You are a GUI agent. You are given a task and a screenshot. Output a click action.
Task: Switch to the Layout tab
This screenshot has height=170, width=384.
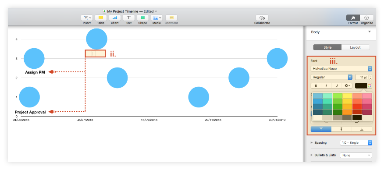click(x=355, y=47)
